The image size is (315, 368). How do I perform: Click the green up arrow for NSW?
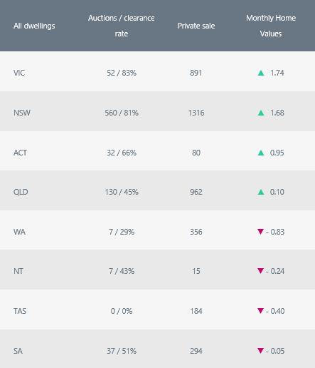click(x=261, y=113)
